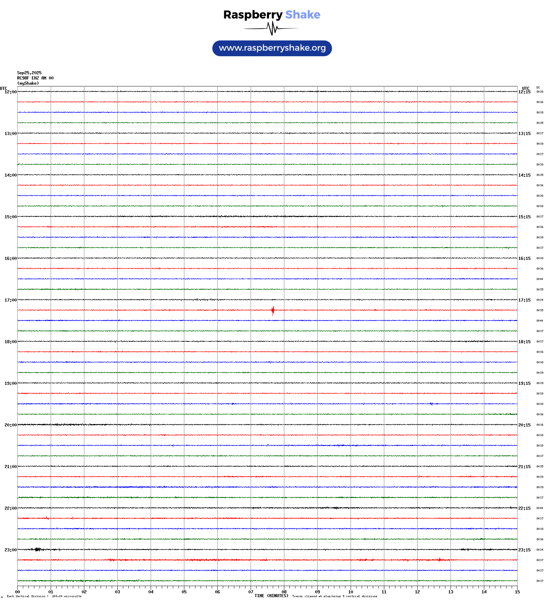The image size is (545, 601).
Task: Click the 00 minute tick label on bottom axis
Action: click(x=17, y=592)
